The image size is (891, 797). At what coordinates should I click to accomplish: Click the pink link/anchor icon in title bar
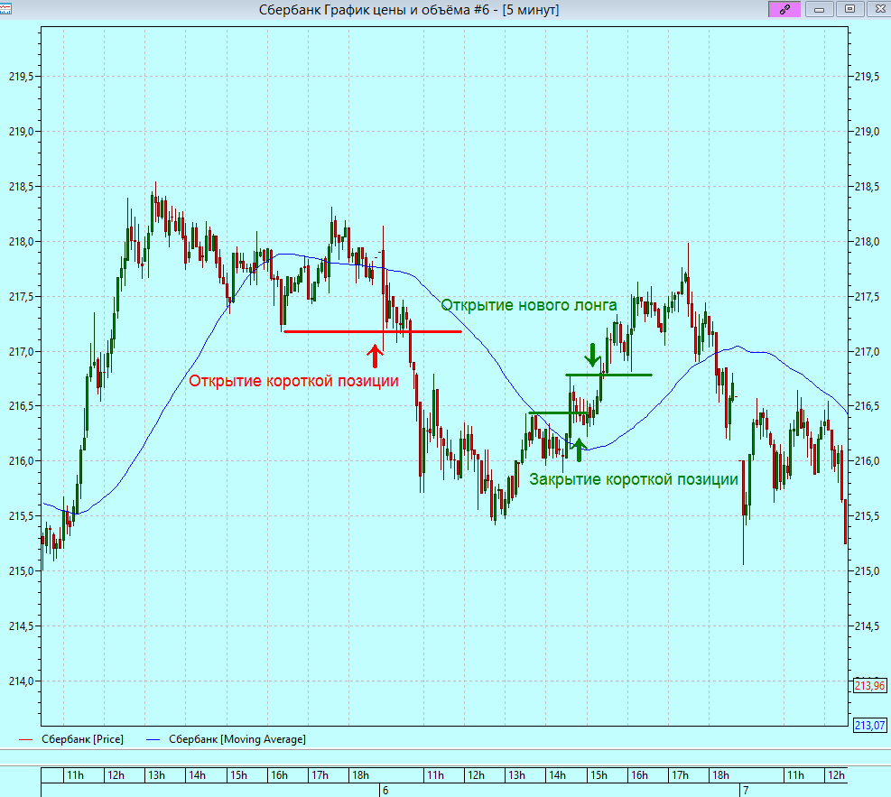point(784,9)
